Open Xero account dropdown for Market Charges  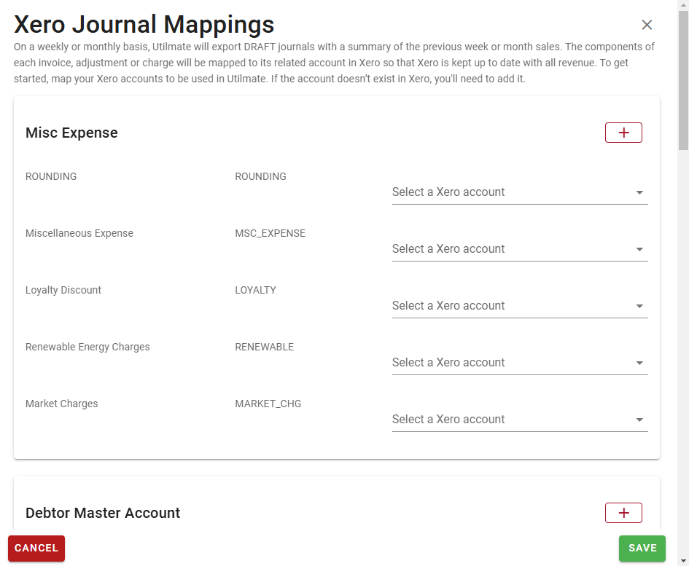coord(520,420)
